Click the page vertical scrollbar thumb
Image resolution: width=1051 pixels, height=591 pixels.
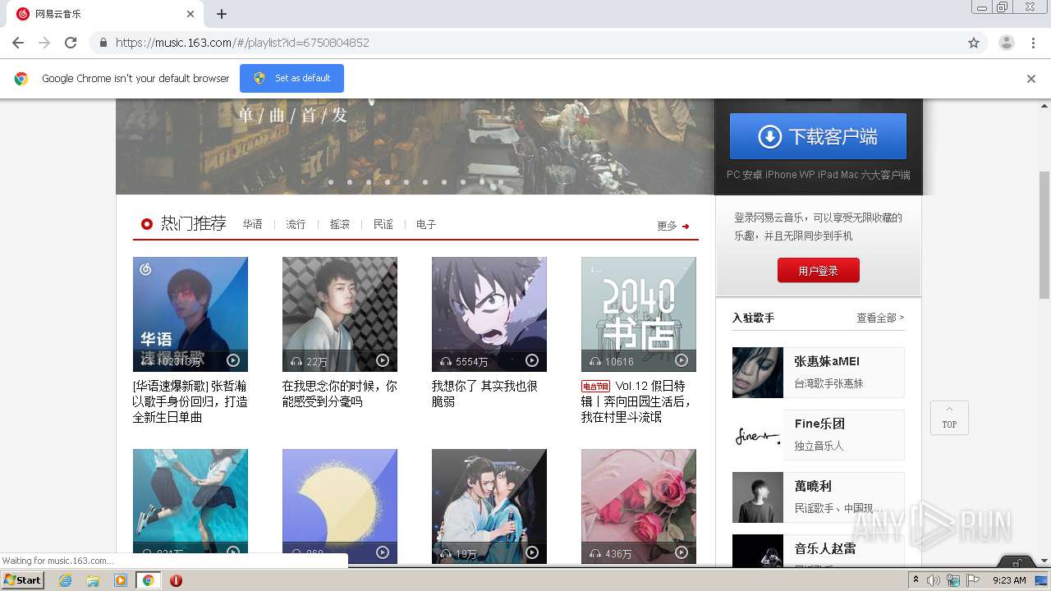tap(1044, 236)
